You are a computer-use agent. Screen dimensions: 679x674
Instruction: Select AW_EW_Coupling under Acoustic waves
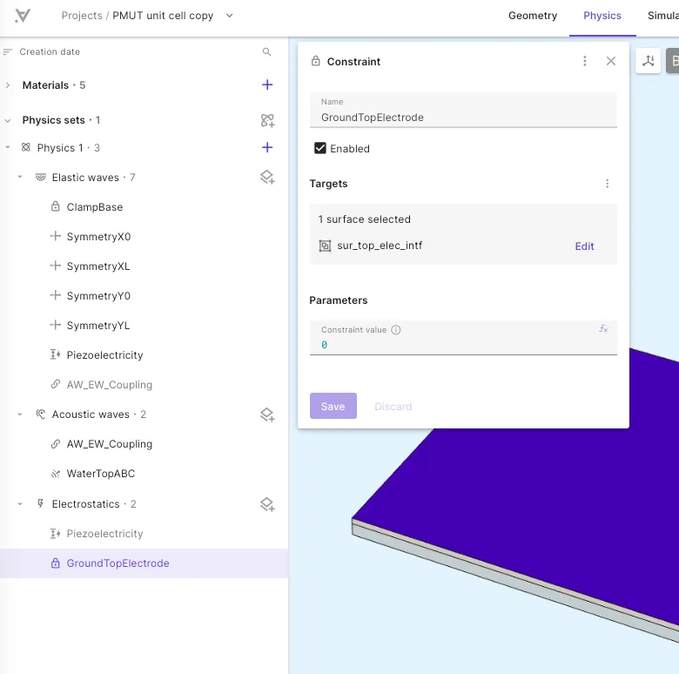[110, 444]
